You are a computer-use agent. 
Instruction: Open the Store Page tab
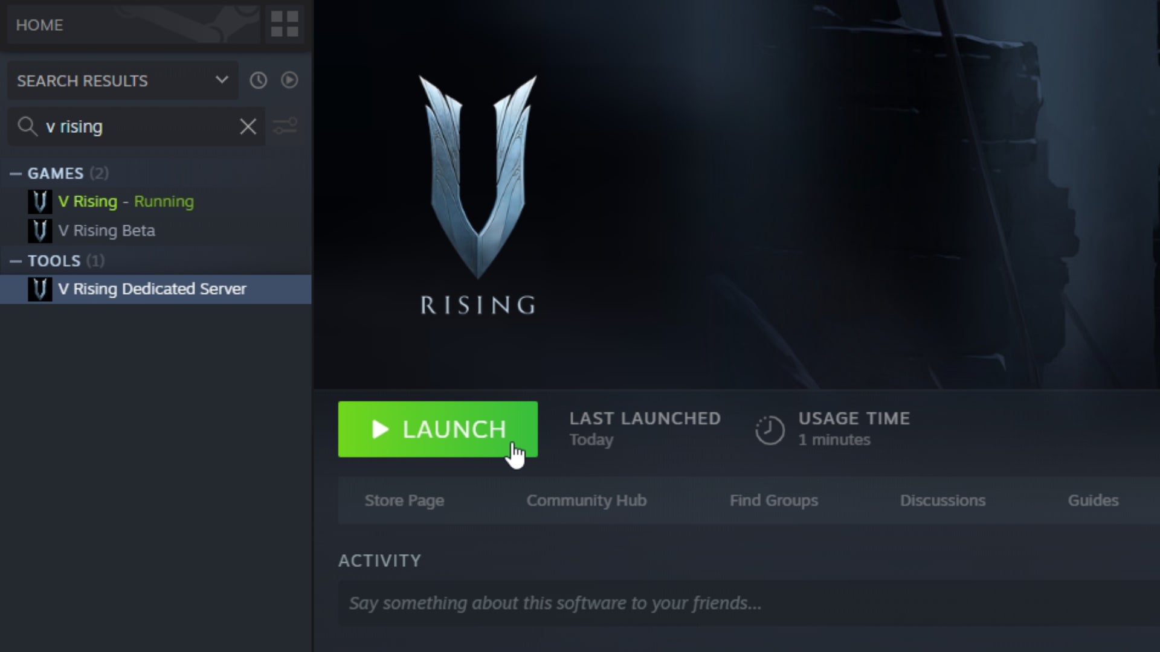(x=404, y=500)
